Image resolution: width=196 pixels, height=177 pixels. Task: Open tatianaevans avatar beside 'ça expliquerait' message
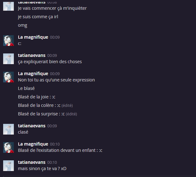pyautogui.click(x=8, y=59)
